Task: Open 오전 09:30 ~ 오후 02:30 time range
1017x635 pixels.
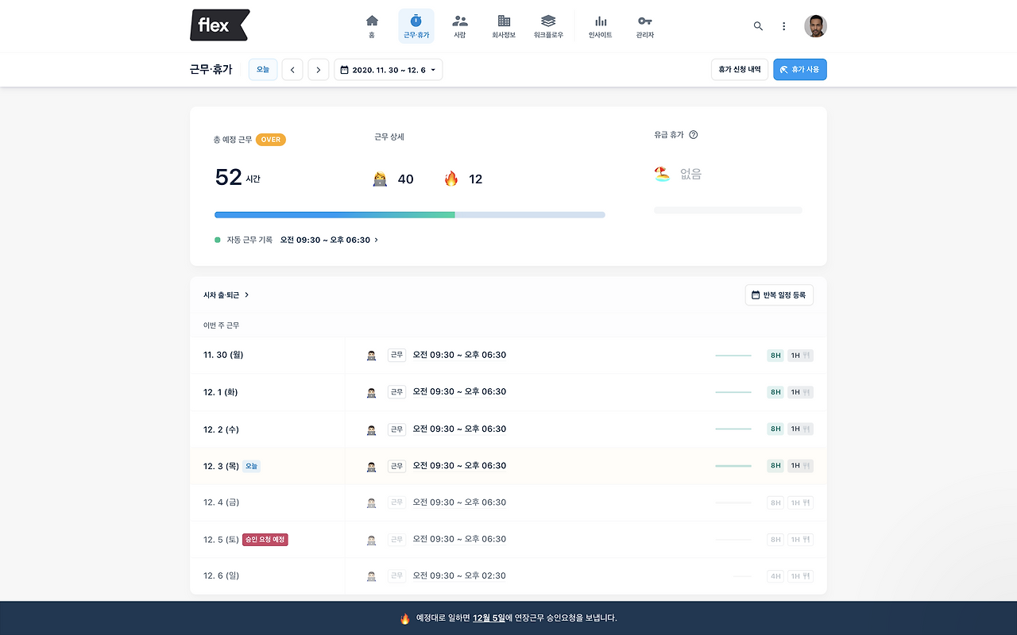Action: coord(459,576)
